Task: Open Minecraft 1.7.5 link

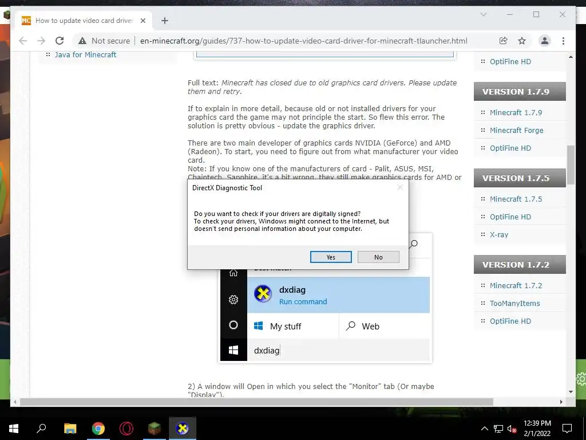Action: (x=516, y=199)
